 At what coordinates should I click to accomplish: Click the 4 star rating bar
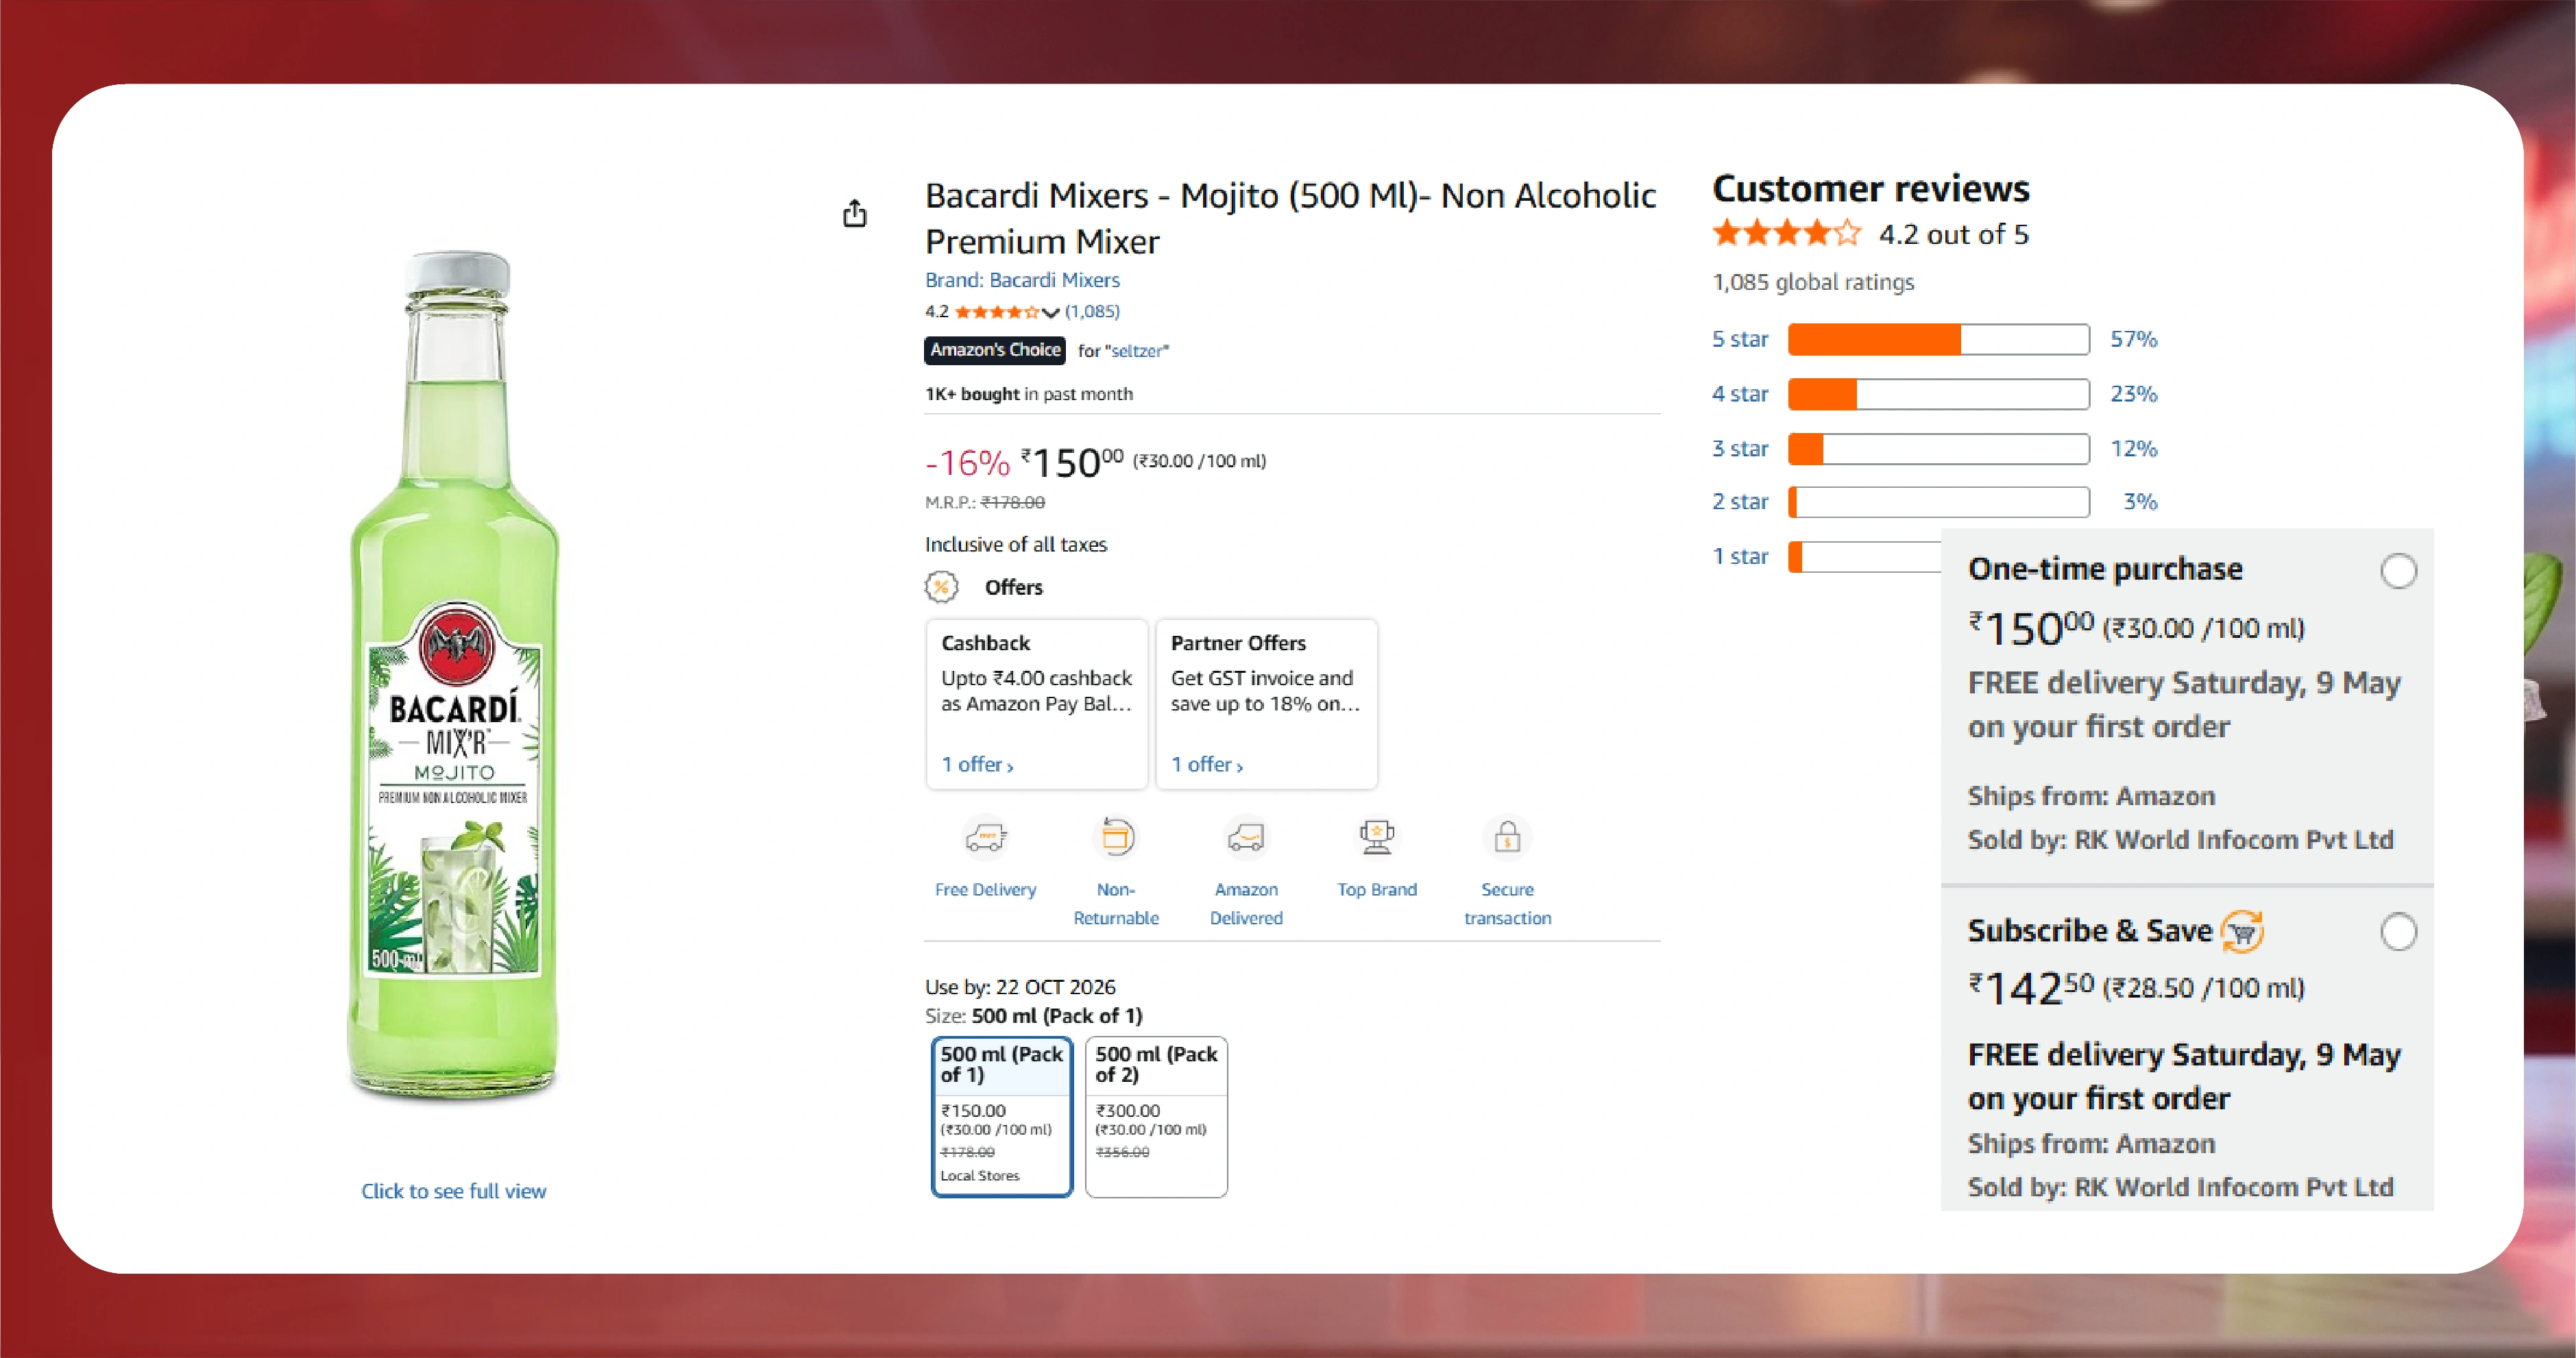[x=1938, y=394]
